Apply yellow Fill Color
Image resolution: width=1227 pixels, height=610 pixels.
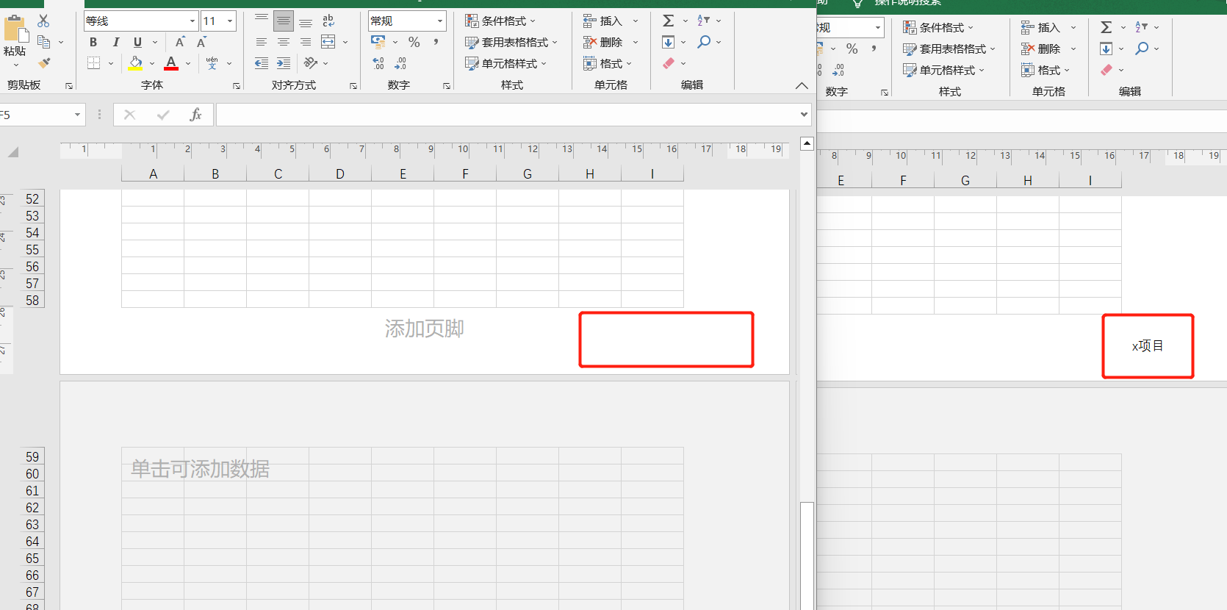pos(135,63)
